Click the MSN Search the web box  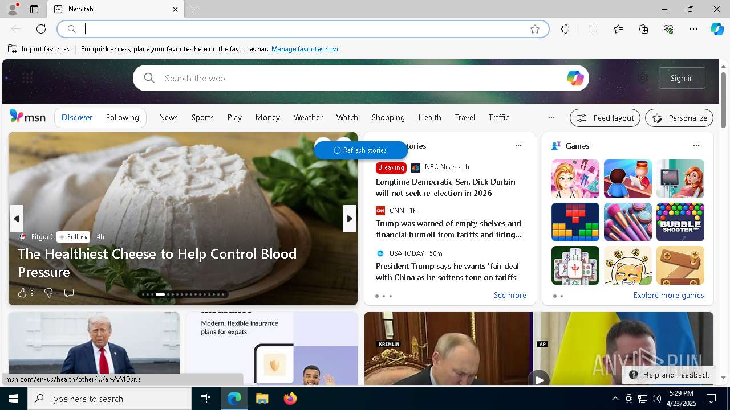tap(360, 78)
